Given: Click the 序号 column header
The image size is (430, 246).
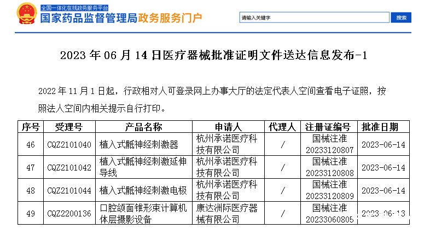Looking at the screenshot, I should [30, 127].
